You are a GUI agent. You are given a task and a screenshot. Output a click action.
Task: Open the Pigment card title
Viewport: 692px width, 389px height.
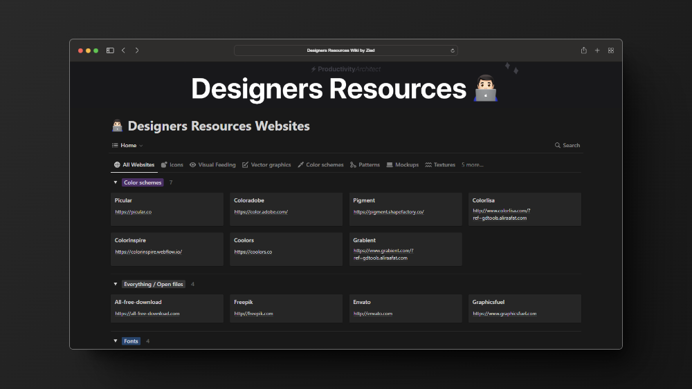364,200
